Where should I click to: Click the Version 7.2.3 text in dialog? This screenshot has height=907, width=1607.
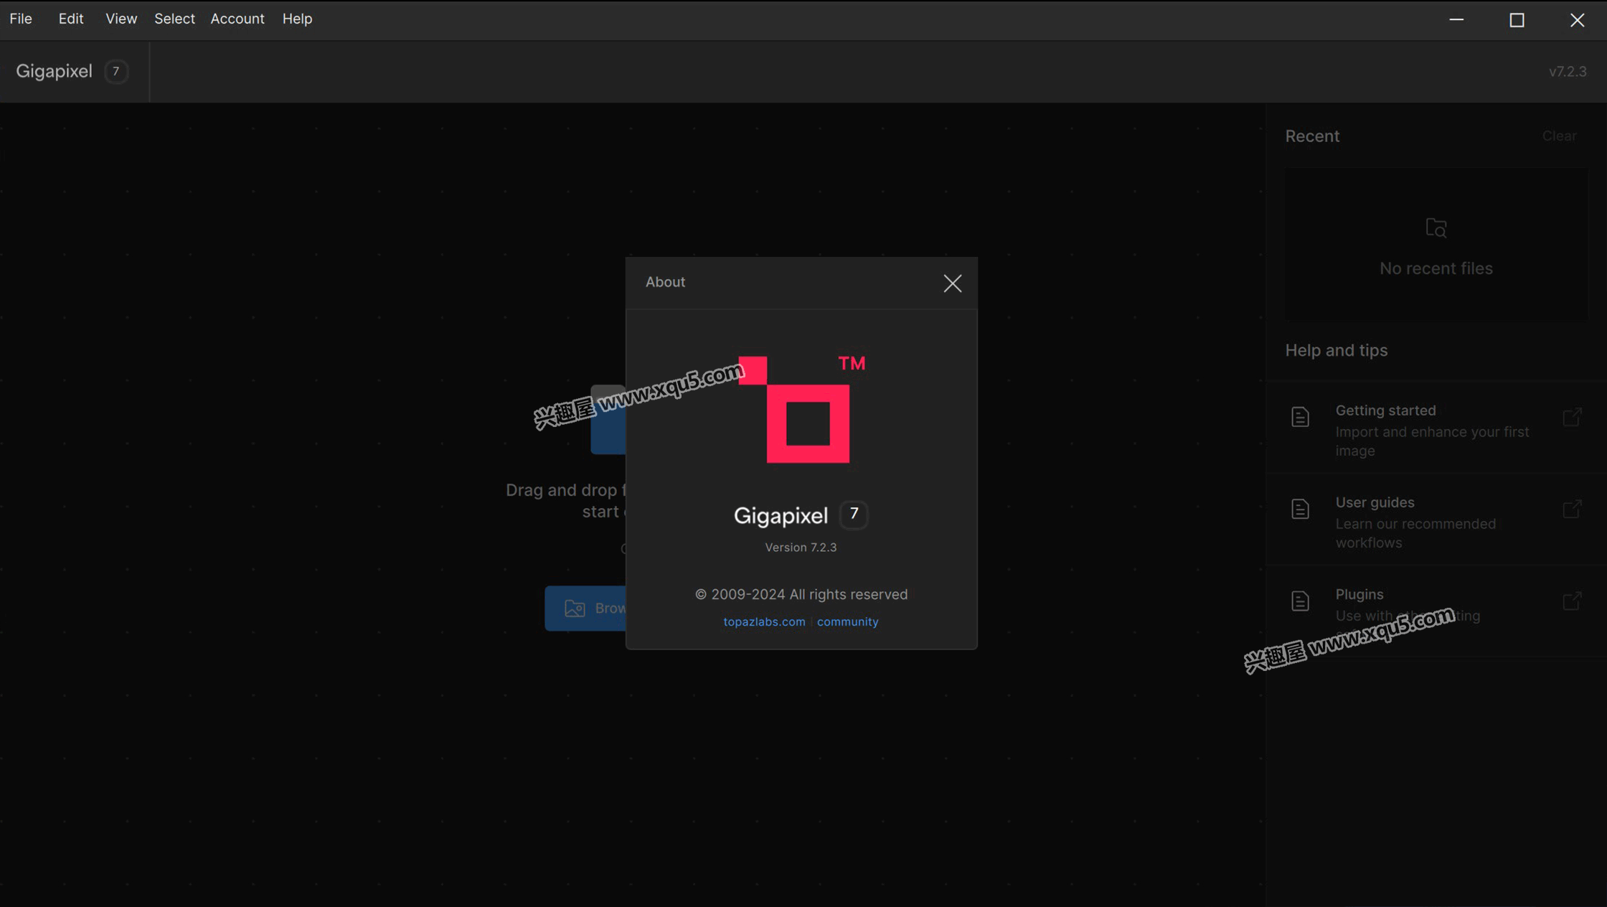tap(801, 548)
